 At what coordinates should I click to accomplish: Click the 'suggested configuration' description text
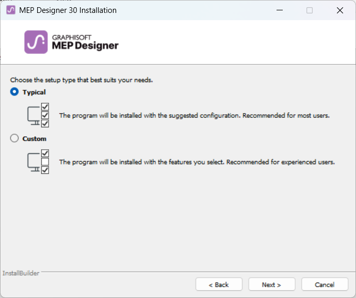(195, 116)
